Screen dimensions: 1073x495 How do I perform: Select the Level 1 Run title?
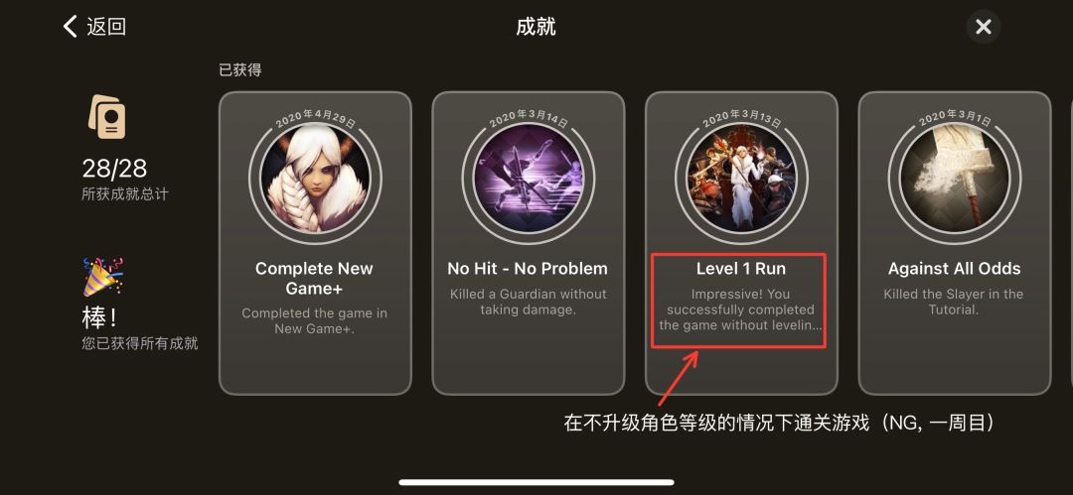click(741, 269)
